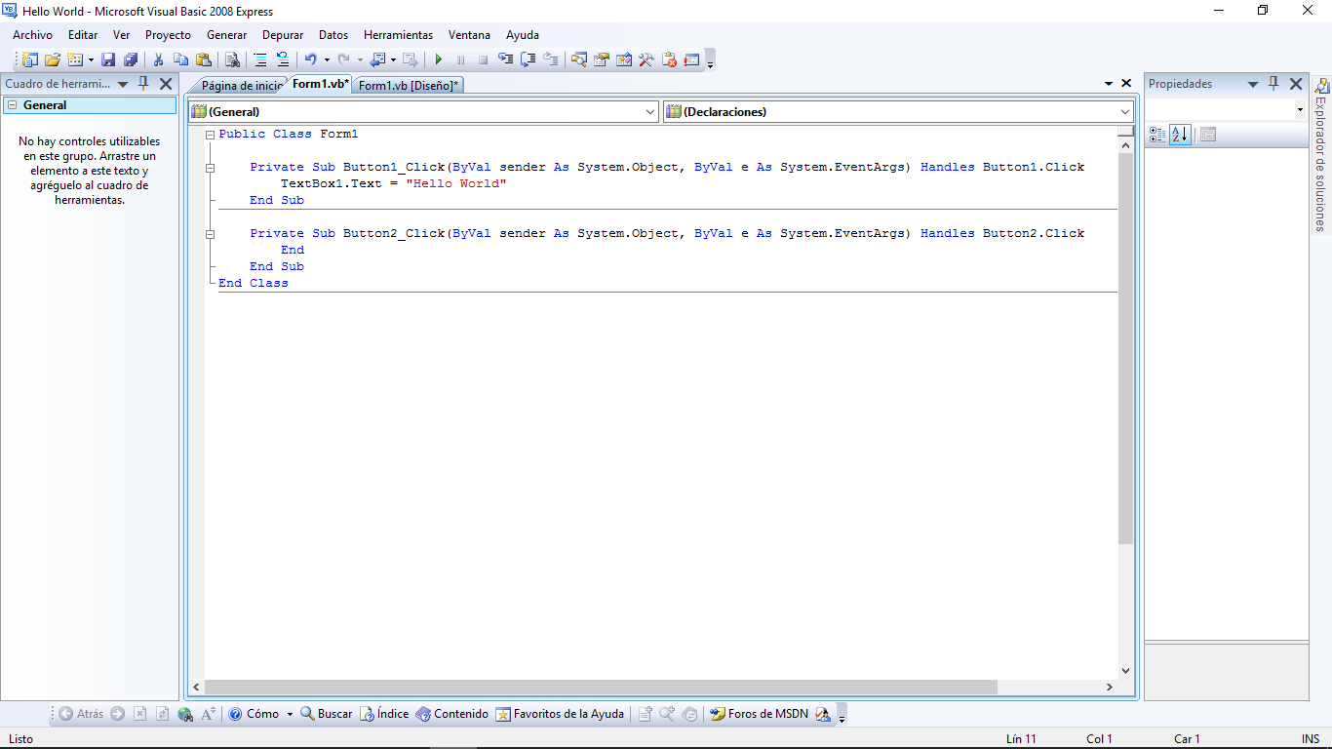Click Navigate Backward toolbar icon

click(377, 59)
